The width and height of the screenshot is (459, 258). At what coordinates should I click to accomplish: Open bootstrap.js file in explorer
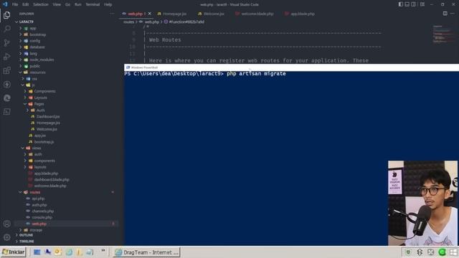coord(44,142)
